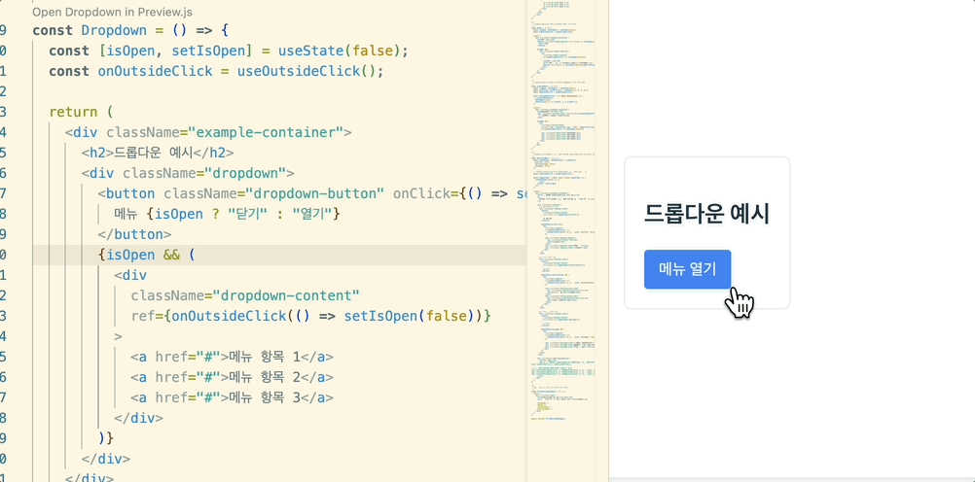Click the ')}' closing line

click(106, 438)
